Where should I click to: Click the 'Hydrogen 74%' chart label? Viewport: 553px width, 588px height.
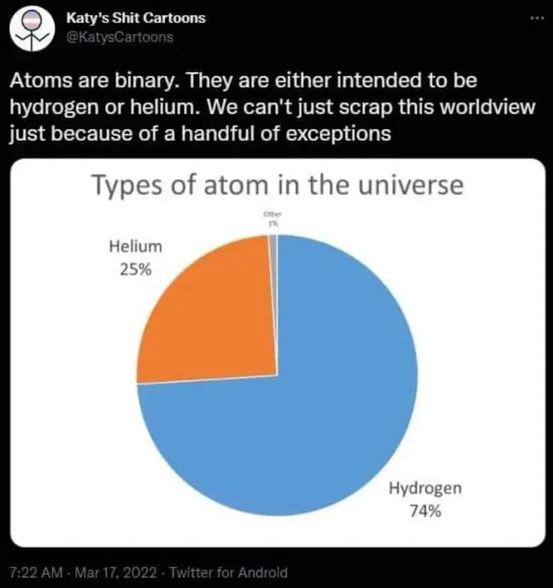425,499
